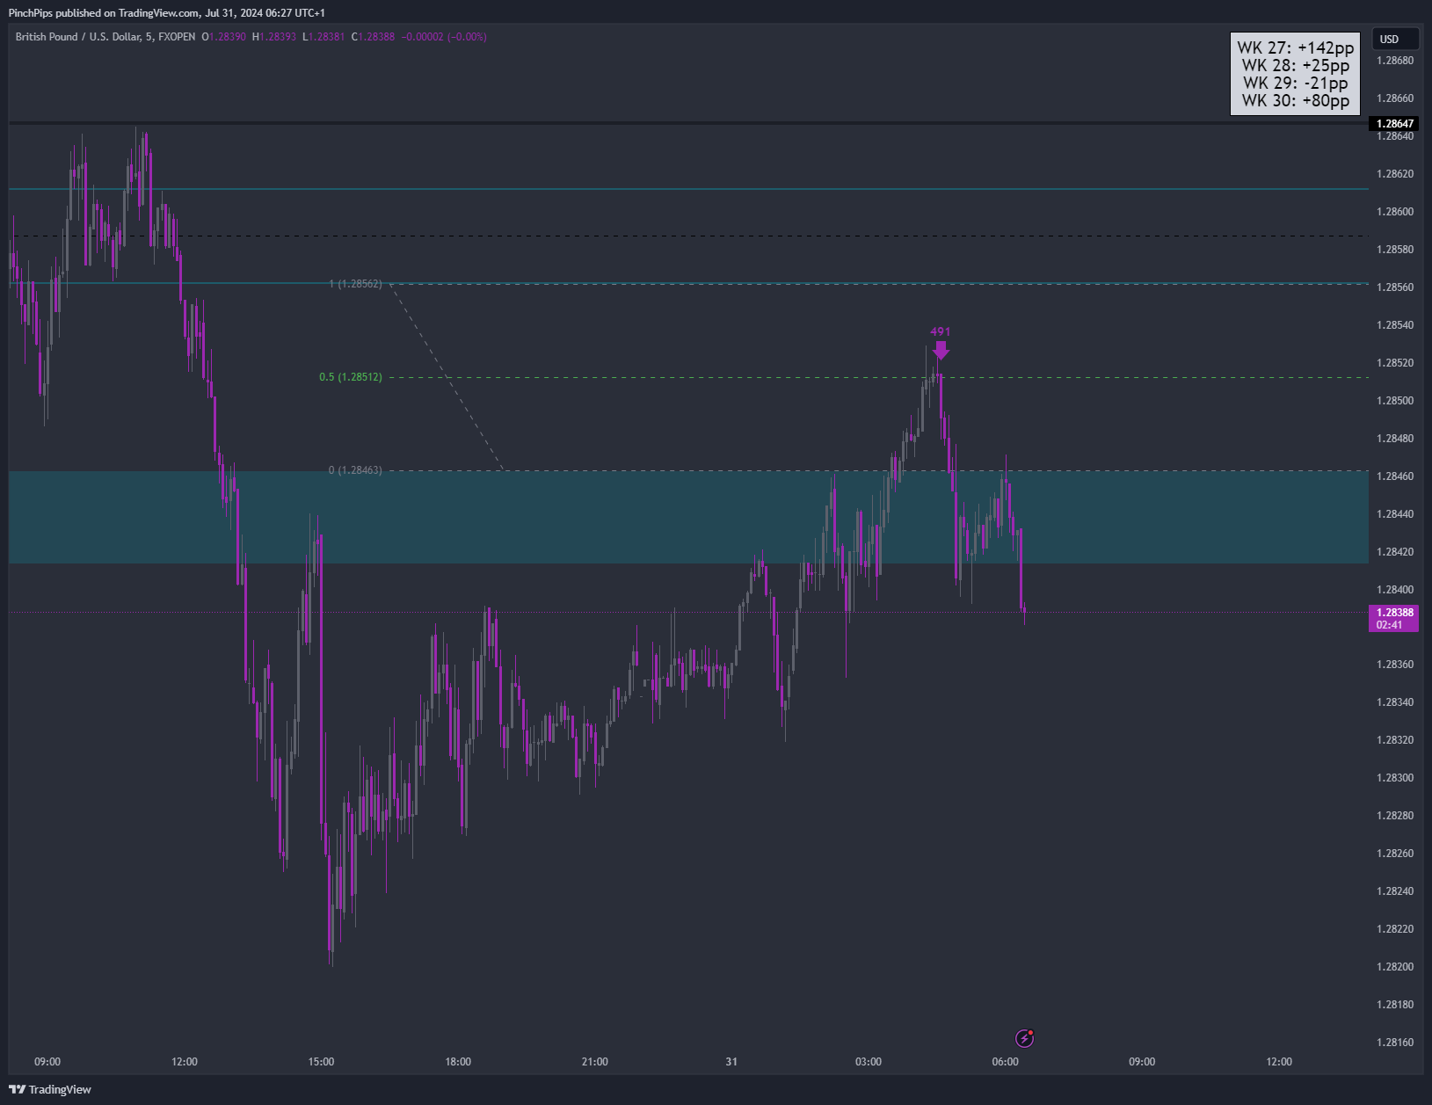
Task: Click the change value −0.00002 (−0.00%)
Action: click(444, 37)
